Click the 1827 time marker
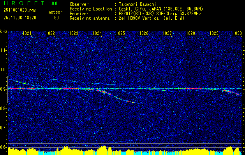Image resolution: width=245 pixels, height=155 pixels. pyautogui.click(x=167, y=33)
